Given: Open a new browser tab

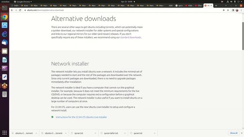Looking at the screenshot, I should (x=216, y=6).
